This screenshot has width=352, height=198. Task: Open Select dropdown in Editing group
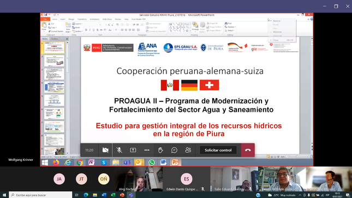tap(229, 31)
